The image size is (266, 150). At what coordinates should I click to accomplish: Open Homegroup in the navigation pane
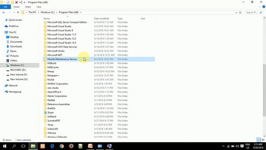pos(15,92)
